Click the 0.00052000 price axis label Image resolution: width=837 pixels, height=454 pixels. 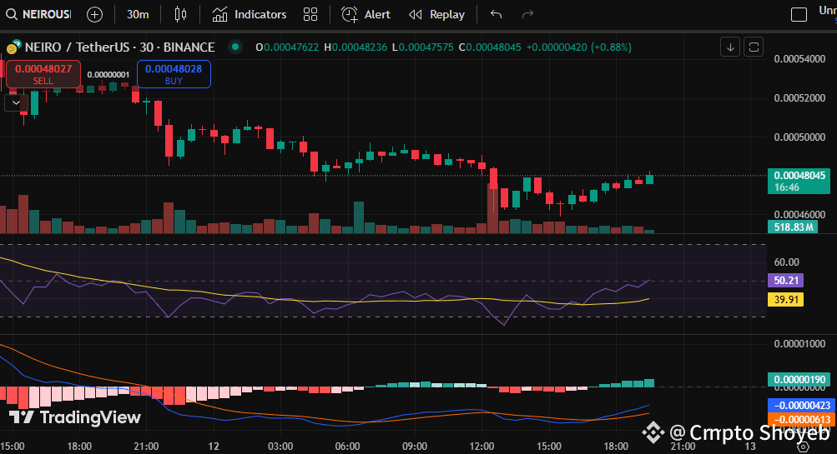(799, 98)
